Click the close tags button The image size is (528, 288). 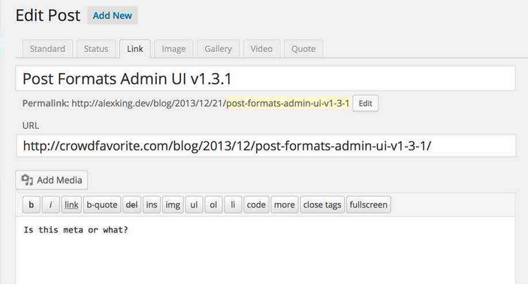point(322,205)
